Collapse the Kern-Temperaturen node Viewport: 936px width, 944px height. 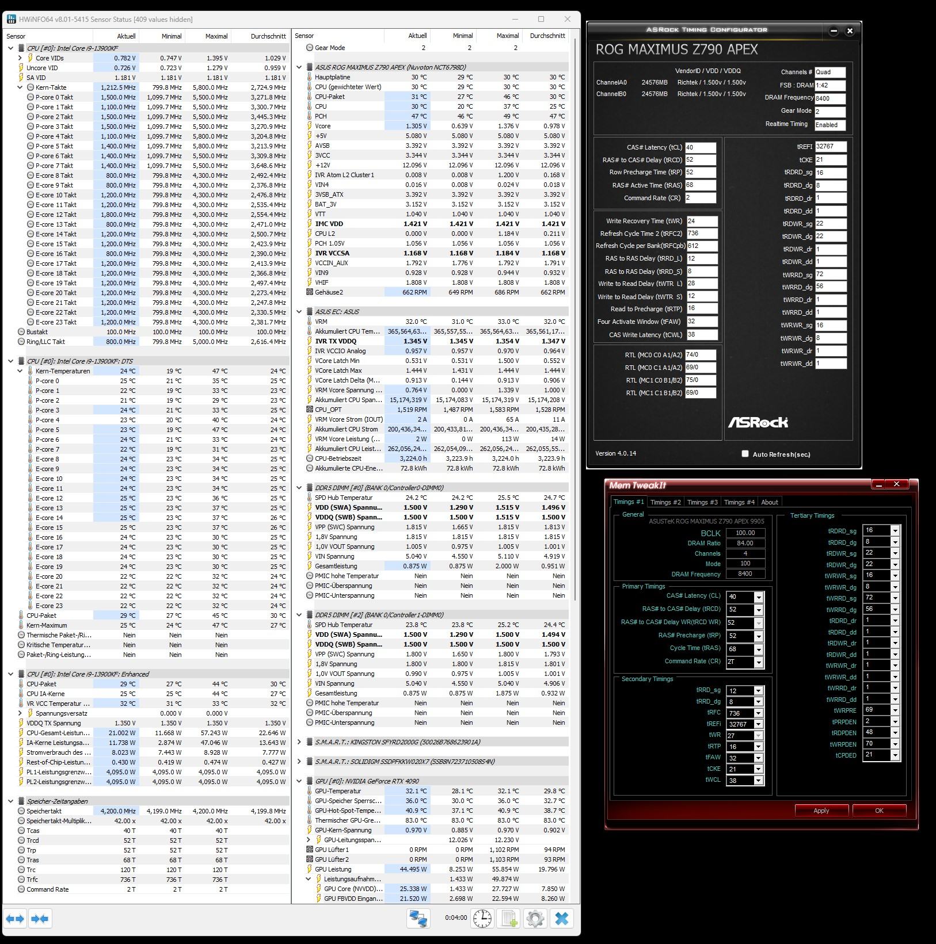[20, 371]
